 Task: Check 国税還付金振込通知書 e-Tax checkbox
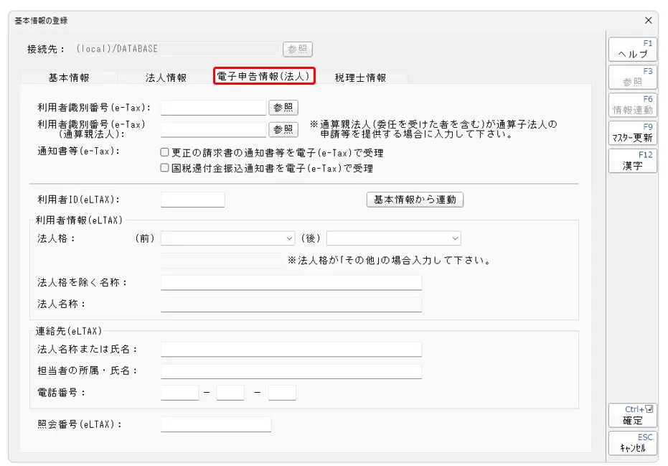[x=164, y=167]
